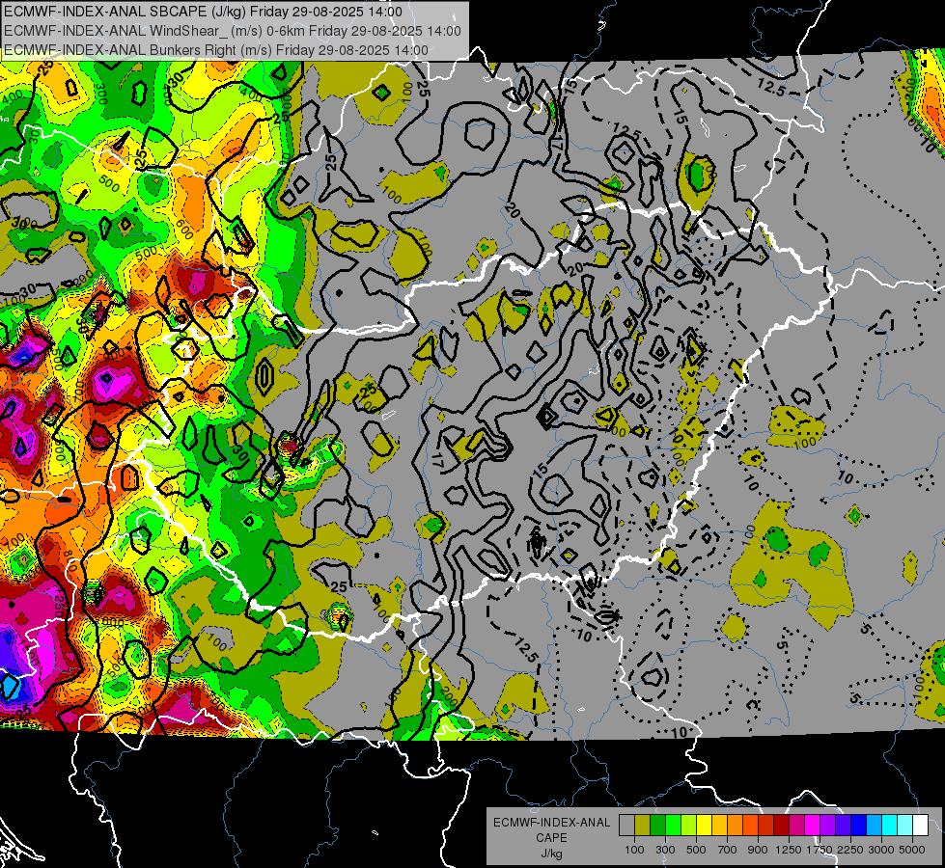Click the legend label 2250
945x868 pixels.
point(850,850)
